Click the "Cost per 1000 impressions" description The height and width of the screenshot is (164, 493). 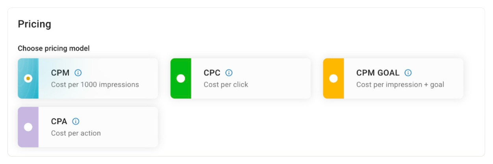[x=95, y=85]
